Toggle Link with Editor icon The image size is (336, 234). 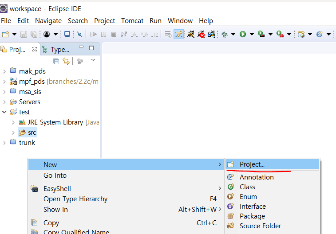click(66, 62)
